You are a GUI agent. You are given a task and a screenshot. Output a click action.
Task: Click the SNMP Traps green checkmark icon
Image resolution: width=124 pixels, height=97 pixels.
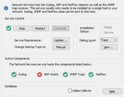(65, 75)
